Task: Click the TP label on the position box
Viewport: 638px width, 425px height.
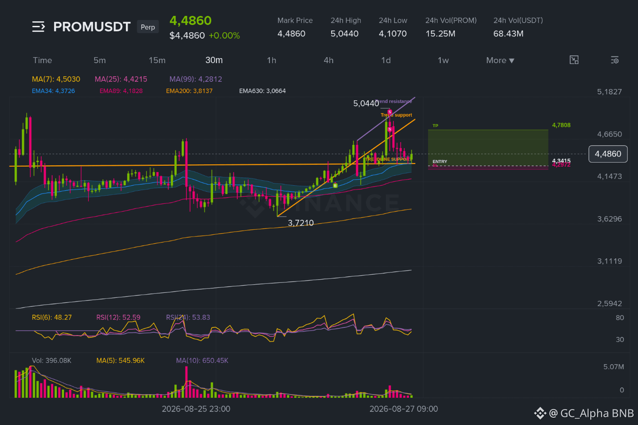Action: pos(435,126)
